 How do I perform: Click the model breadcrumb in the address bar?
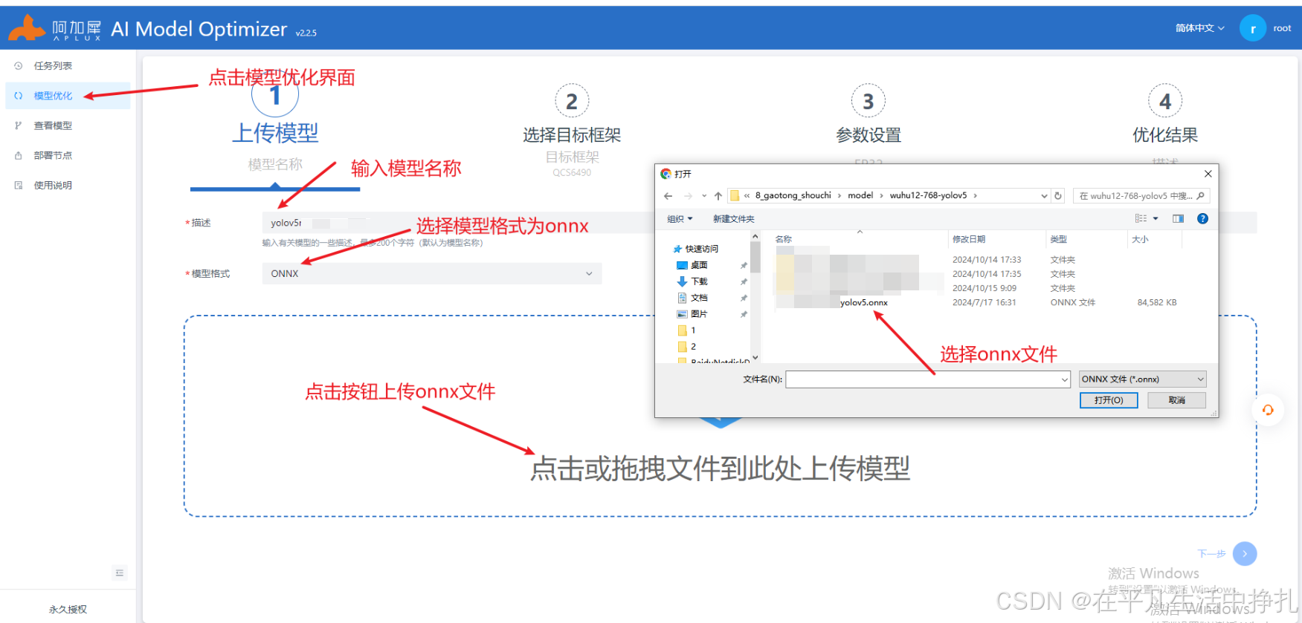pos(860,195)
